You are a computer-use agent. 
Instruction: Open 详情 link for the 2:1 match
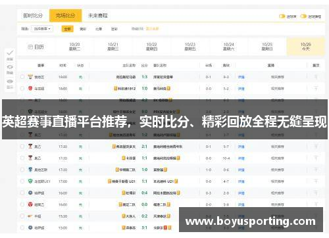point(241,147)
